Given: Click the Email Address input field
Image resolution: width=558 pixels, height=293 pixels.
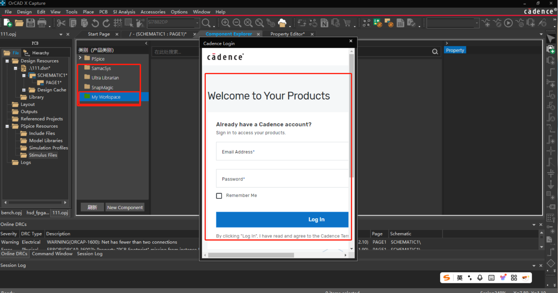Looking at the screenshot, I should [282, 151].
